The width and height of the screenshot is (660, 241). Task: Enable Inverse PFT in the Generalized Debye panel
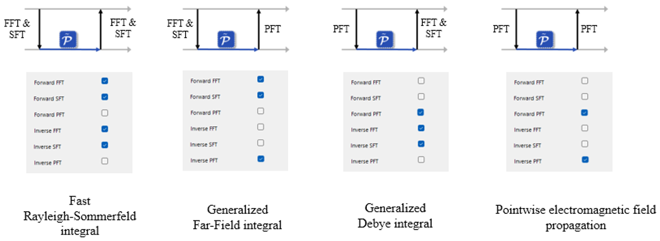coord(421,160)
